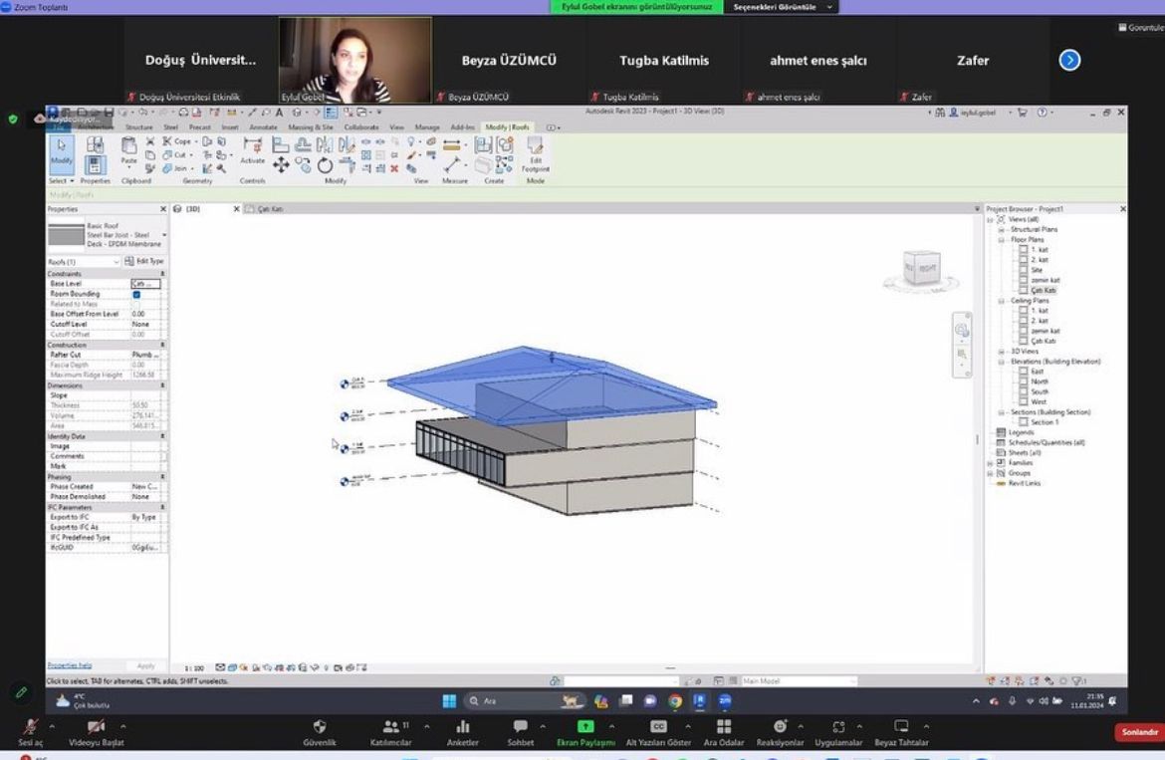The width and height of the screenshot is (1165, 760).
Task: Collapse Ceiling Plans node in Project Browser
Action: (1001, 301)
